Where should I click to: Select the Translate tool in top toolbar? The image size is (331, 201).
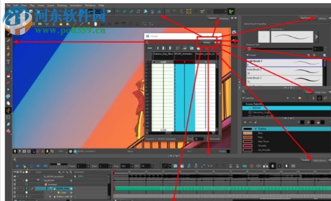117,11
